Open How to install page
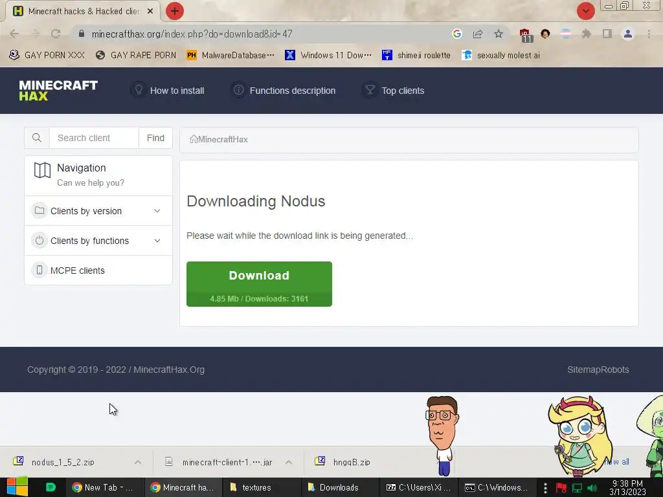Viewport: 663px width, 497px height. (177, 91)
